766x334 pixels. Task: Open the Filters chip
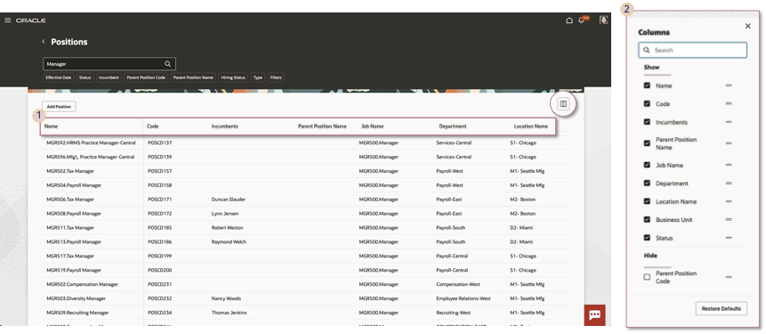click(276, 77)
